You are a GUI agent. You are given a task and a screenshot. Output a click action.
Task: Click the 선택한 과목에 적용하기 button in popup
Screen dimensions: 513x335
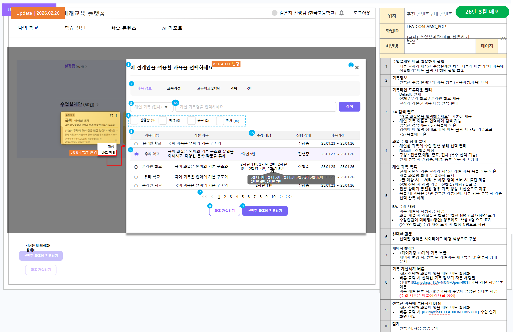pyautogui.click(x=265, y=211)
